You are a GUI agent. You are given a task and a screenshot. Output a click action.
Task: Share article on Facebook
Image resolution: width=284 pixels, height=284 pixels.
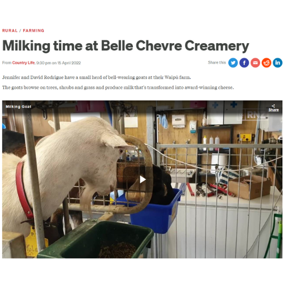point(244,62)
